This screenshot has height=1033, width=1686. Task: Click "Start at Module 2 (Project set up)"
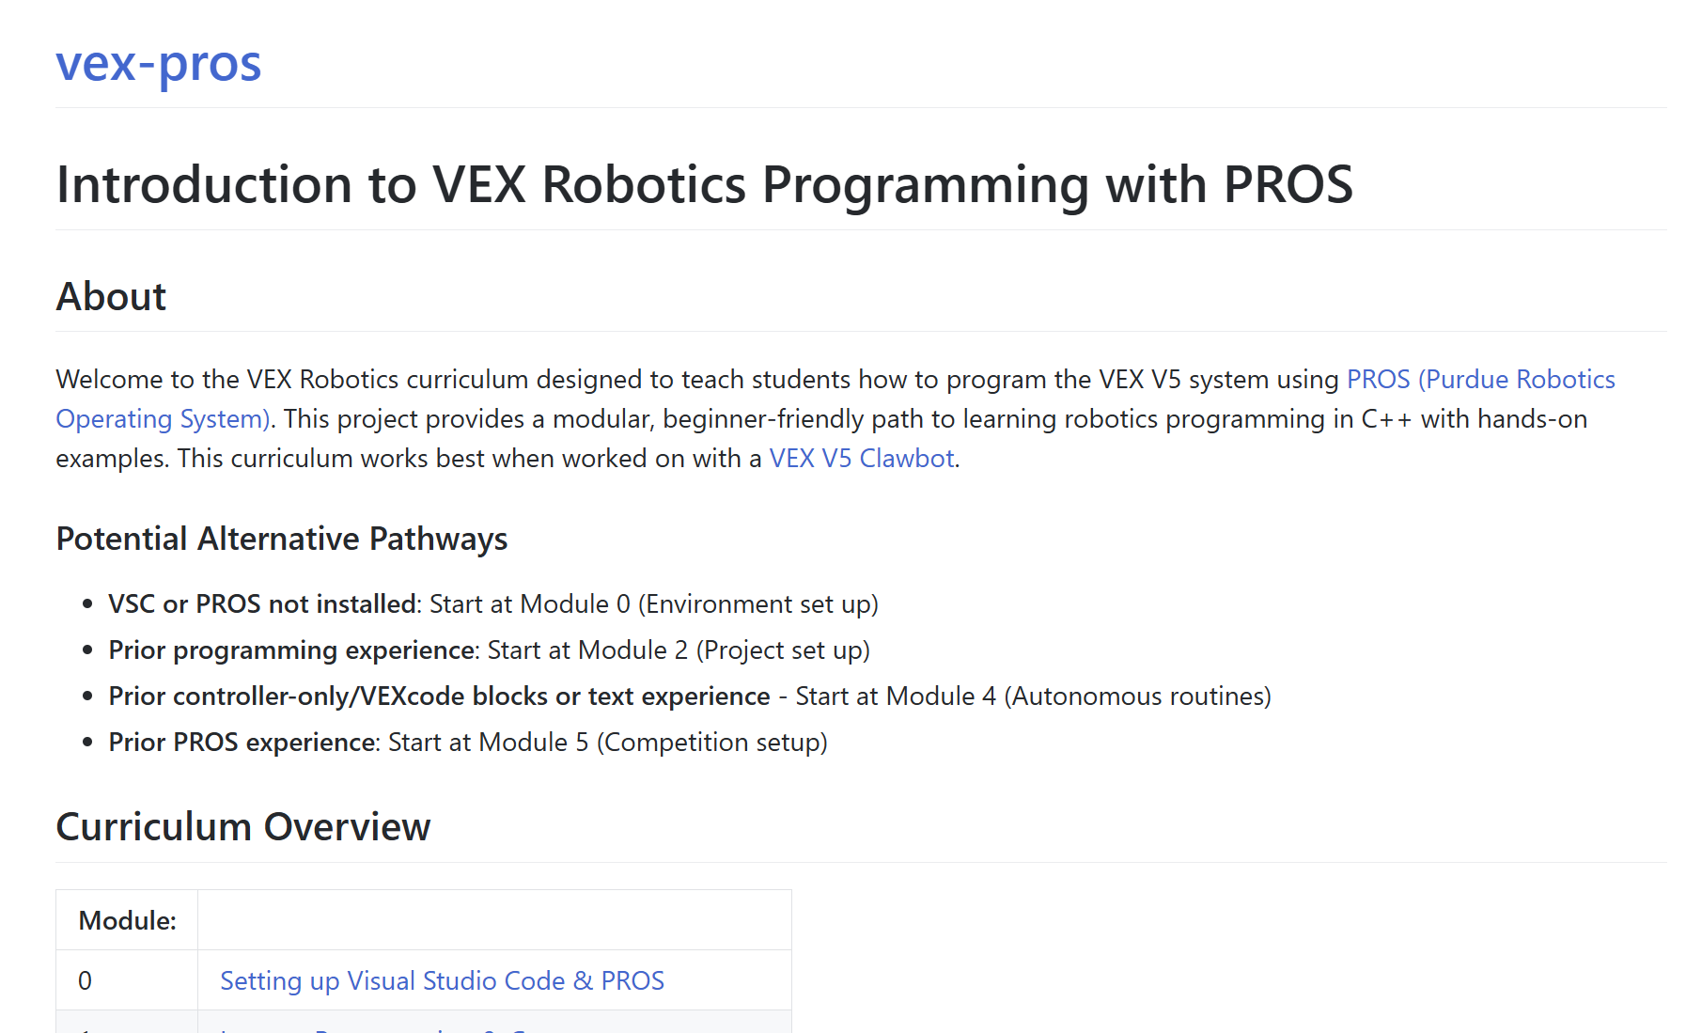(678, 650)
